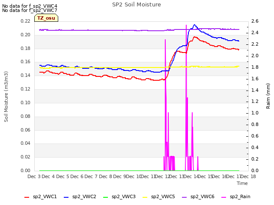274x205 pixels.
Task: Click the 0.0 right axis tick label
Action: (255, 171)
